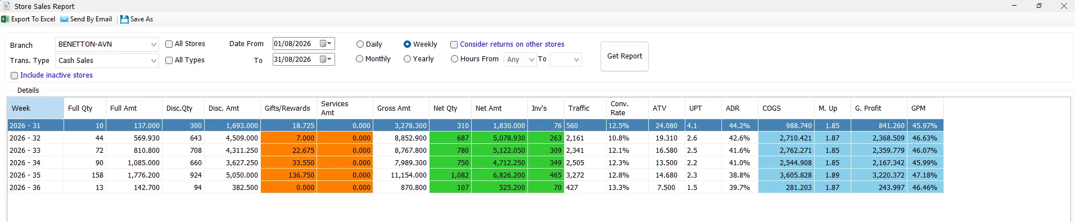Click orange Gifts/Rewards cell 136.750
The height and width of the screenshot is (222, 1075).
[x=288, y=175]
